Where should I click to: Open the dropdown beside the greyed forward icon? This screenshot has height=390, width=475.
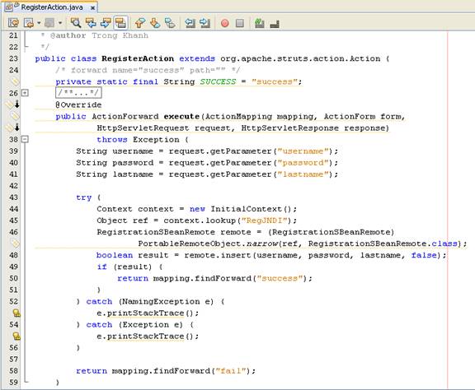(60, 23)
